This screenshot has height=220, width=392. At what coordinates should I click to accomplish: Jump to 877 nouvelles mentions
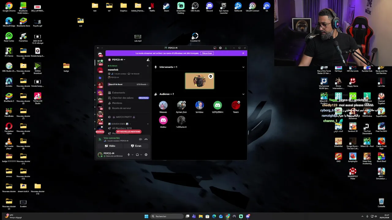pyautogui.click(x=129, y=132)
